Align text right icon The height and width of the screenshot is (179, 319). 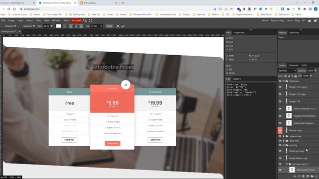(x=81, y=26)
